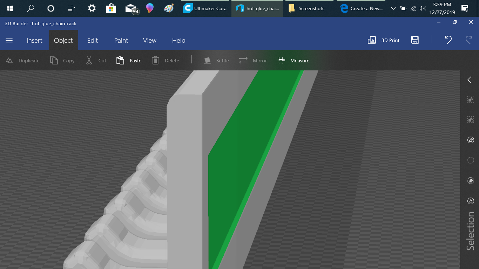Click the Duplicate tool
Viewport: 479px width, 269px height.
[x=23, y=61]
